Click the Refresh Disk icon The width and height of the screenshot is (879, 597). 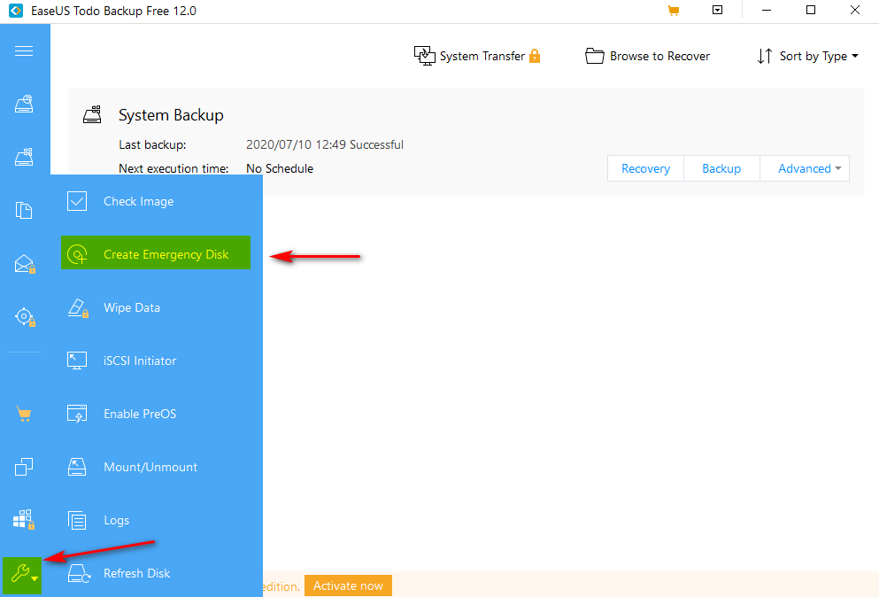79,573
